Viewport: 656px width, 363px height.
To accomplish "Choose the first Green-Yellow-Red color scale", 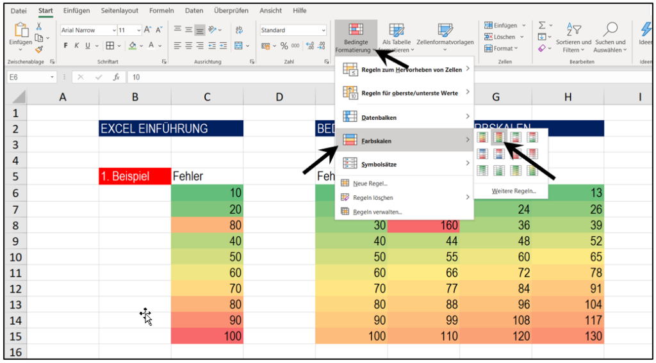I will [483, 136].
